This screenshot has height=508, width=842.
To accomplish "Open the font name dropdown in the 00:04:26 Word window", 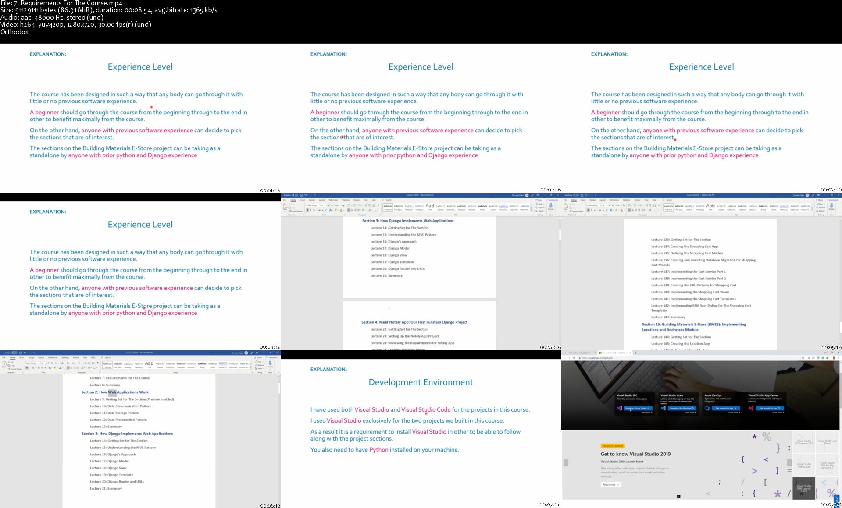I will [320, 205].
